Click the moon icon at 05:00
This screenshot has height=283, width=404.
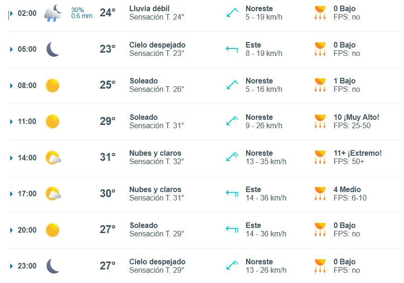pyautogui.click(x=53, y=49)
